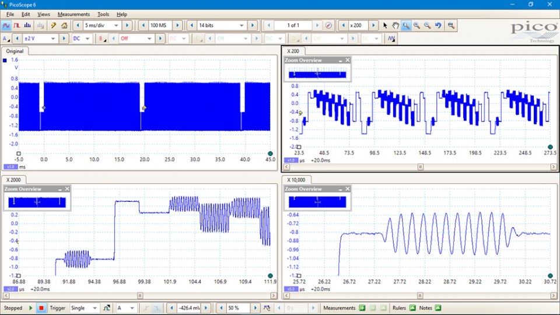560x315 pixels.
Task: Click the Rulers button in status bar
Action: 412,308
